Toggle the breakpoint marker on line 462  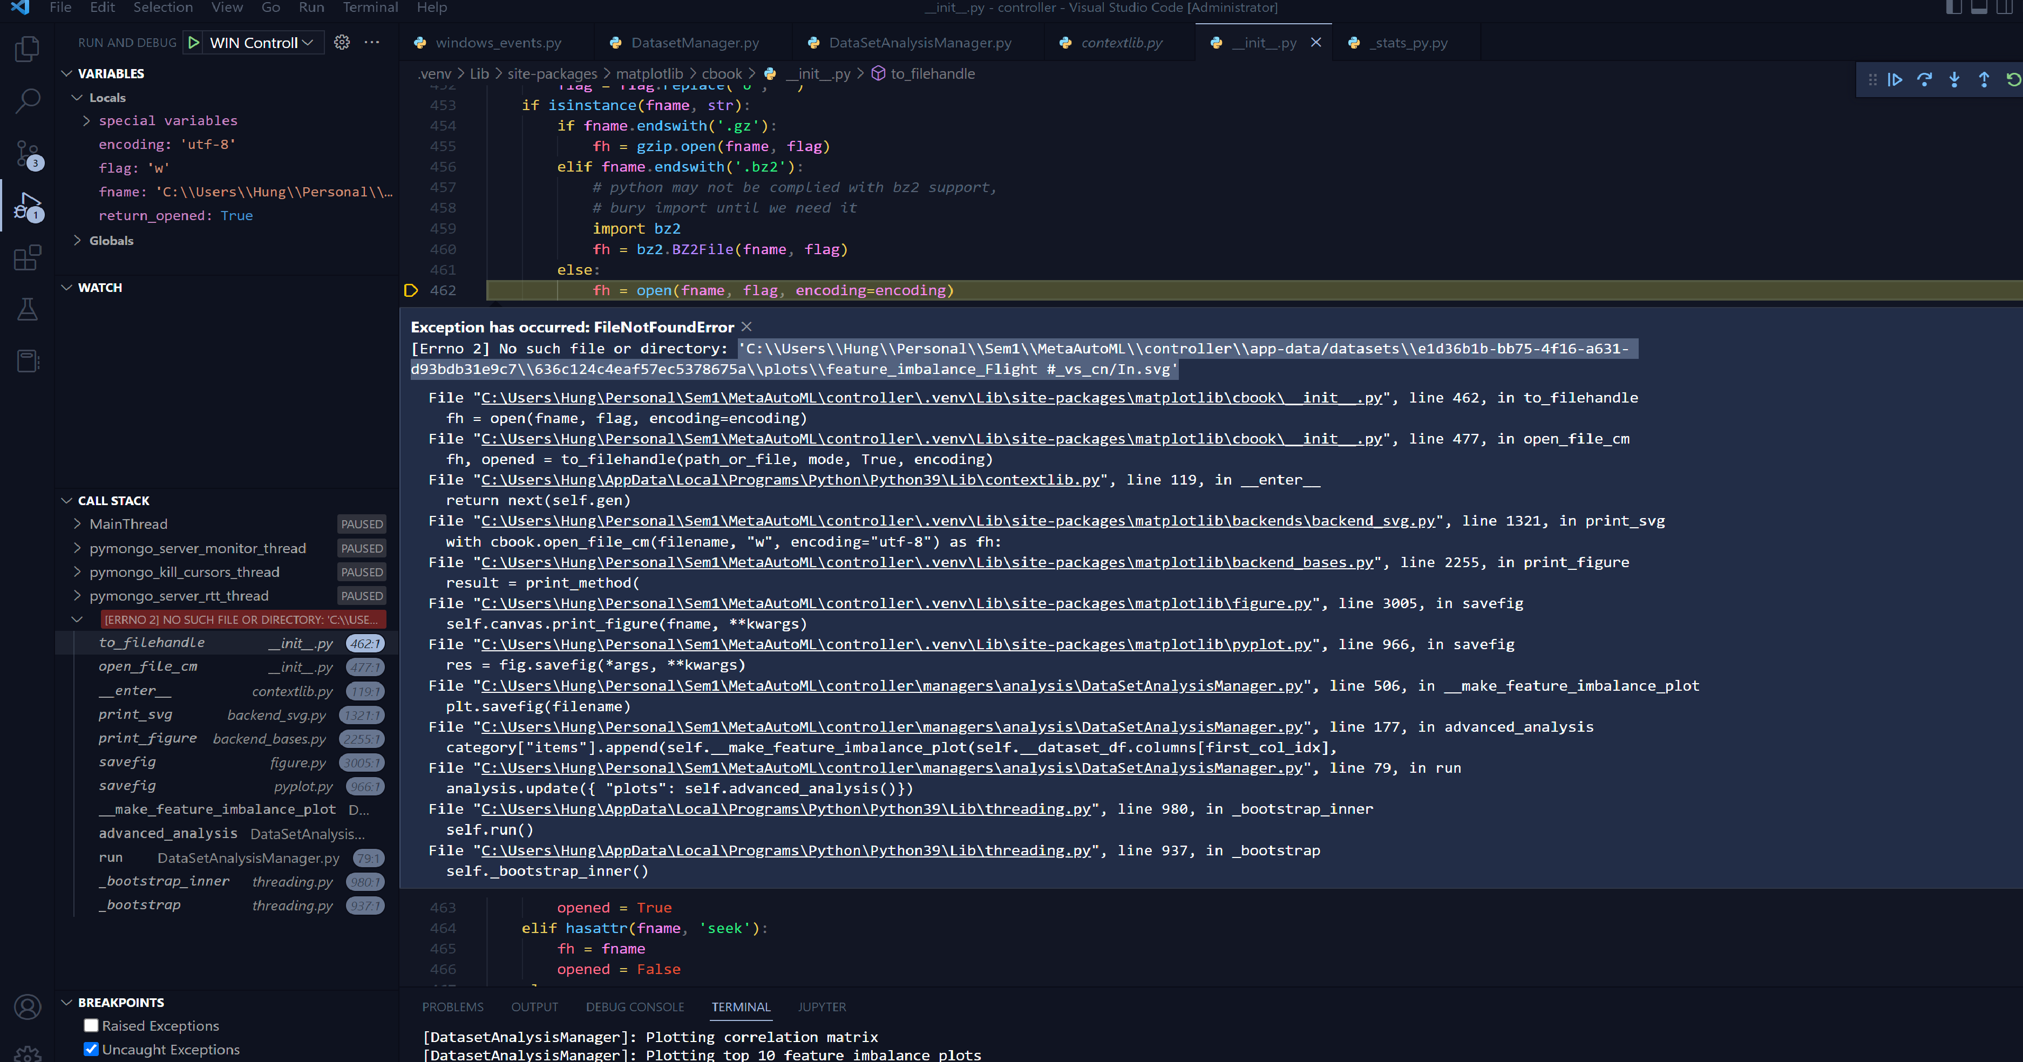click(411, 290)
